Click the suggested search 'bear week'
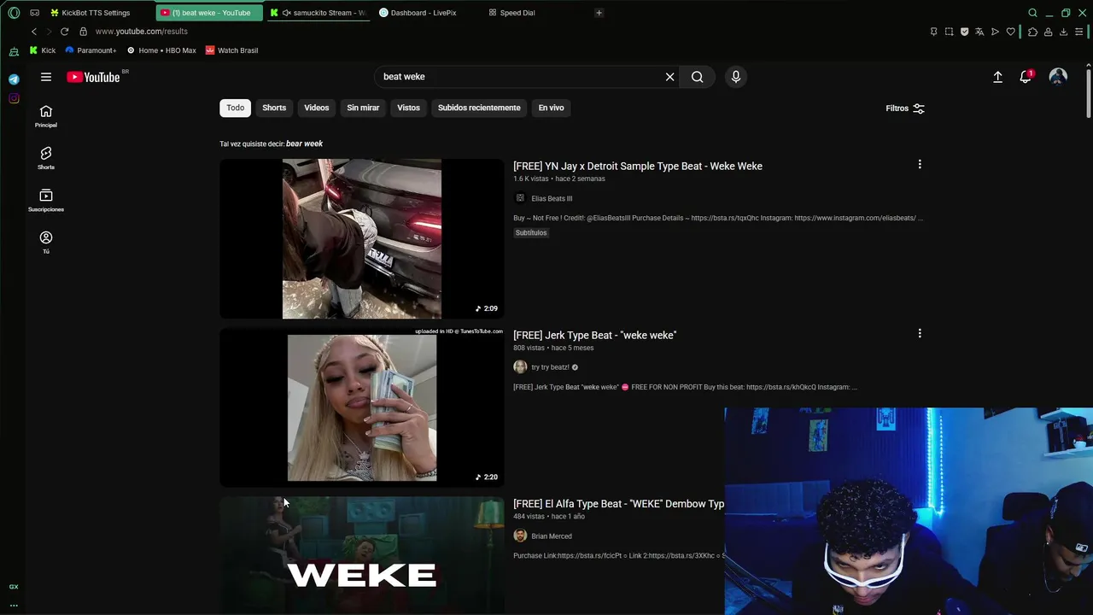 click(x=304, y=143)
